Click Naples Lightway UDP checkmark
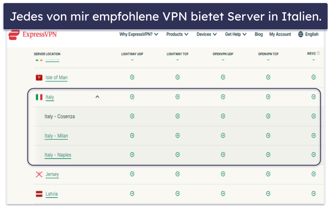328x206 pixels. 132,154
